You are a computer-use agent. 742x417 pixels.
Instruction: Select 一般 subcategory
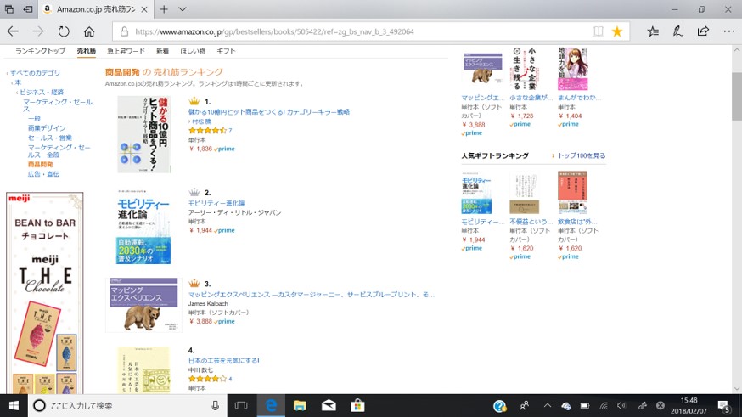point(34,118)
